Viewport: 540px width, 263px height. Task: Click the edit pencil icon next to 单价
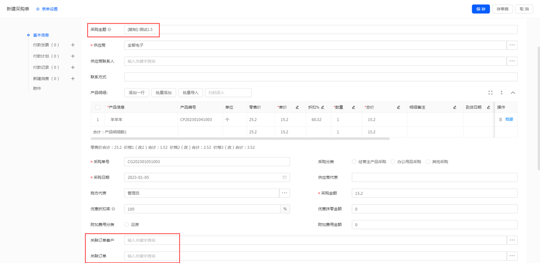click(x=297, y=107)
